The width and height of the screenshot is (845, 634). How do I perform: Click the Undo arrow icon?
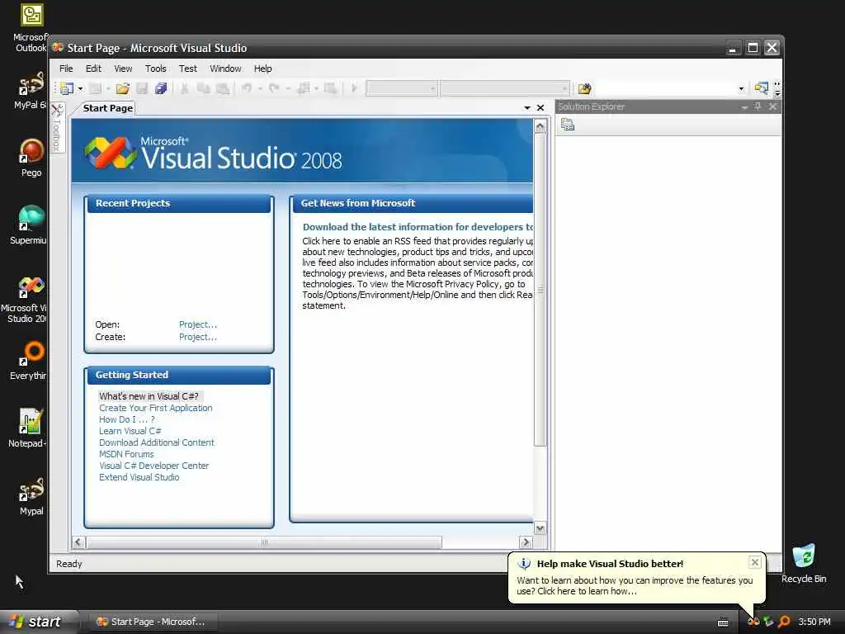coord(246,88)
